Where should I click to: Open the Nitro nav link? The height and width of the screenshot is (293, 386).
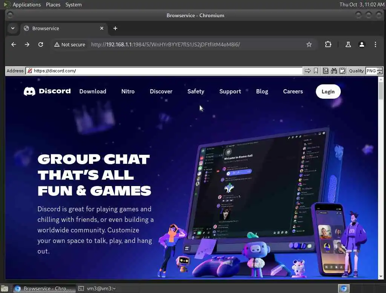pos(128,91)
